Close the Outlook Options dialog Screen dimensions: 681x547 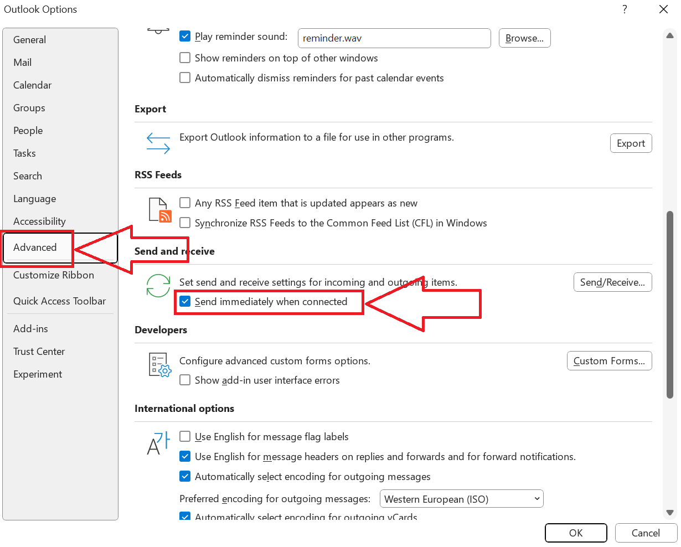pyautogui.click(x=663, y=9)
